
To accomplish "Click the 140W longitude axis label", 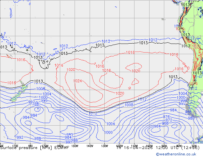I will click(90, 146).
